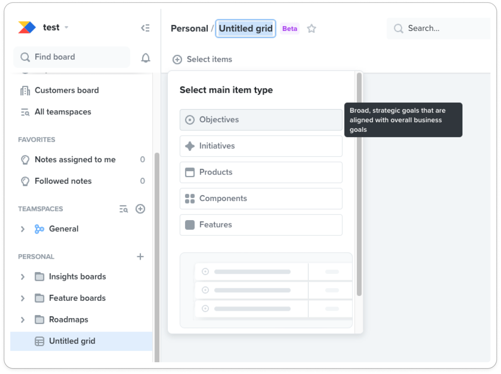Expand the Roadmaps folder
Screen dimensions: 501x374
tap(22, 320)
